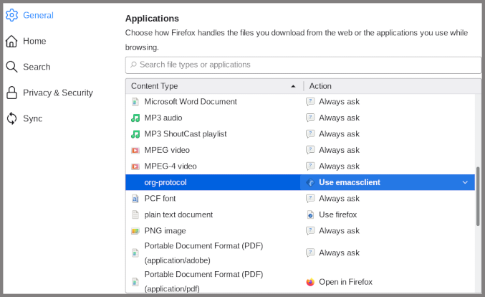Click the Search magnifier icon in sidebar

pyautogui.click(x=11, y=67)
